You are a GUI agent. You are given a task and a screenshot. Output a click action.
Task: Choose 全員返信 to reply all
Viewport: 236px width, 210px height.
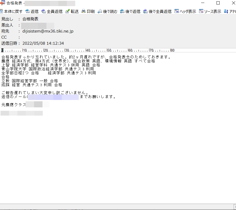pyautogui.click(x=54, y=11)
